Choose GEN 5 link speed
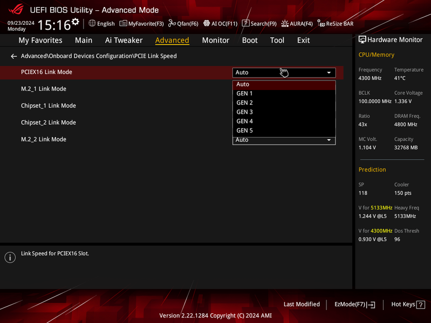 click(x=284, y=130)
